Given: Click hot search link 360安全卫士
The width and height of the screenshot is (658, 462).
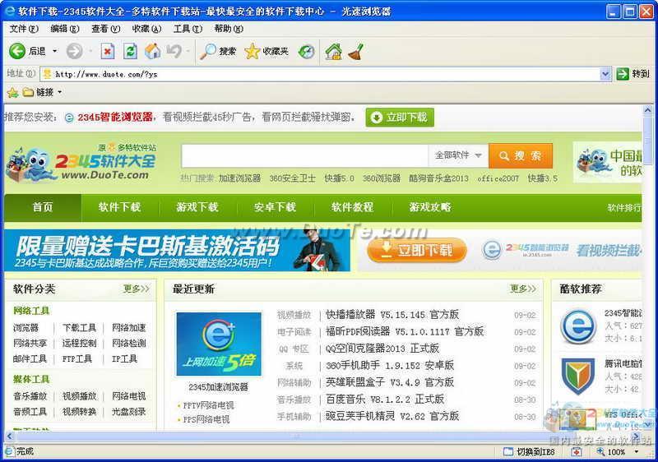Looking at the screenshot, I should pyautogui.click(x=292, y=178).
